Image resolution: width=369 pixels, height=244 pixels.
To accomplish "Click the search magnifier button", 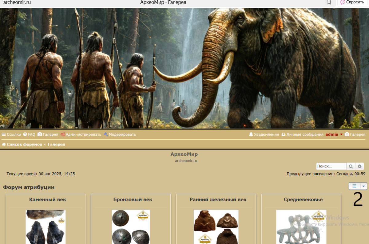I will (x=351, y=166).
